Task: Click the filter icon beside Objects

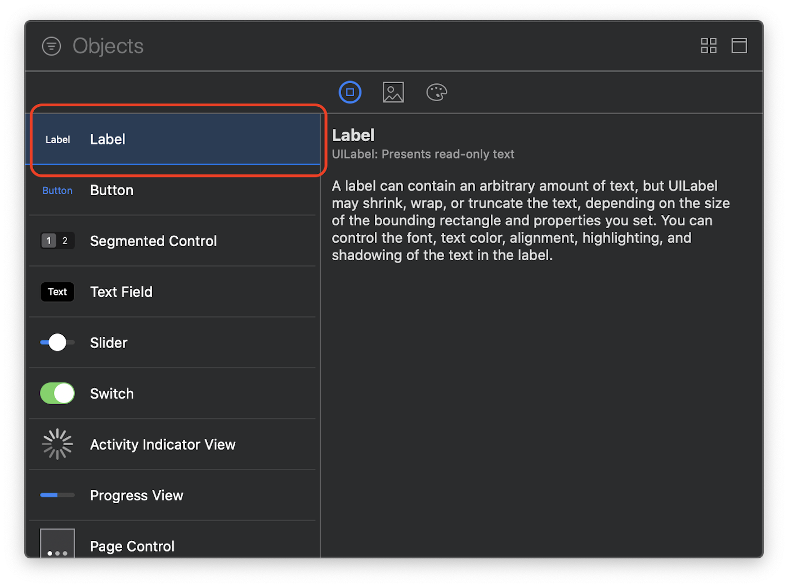Action: 51,46
